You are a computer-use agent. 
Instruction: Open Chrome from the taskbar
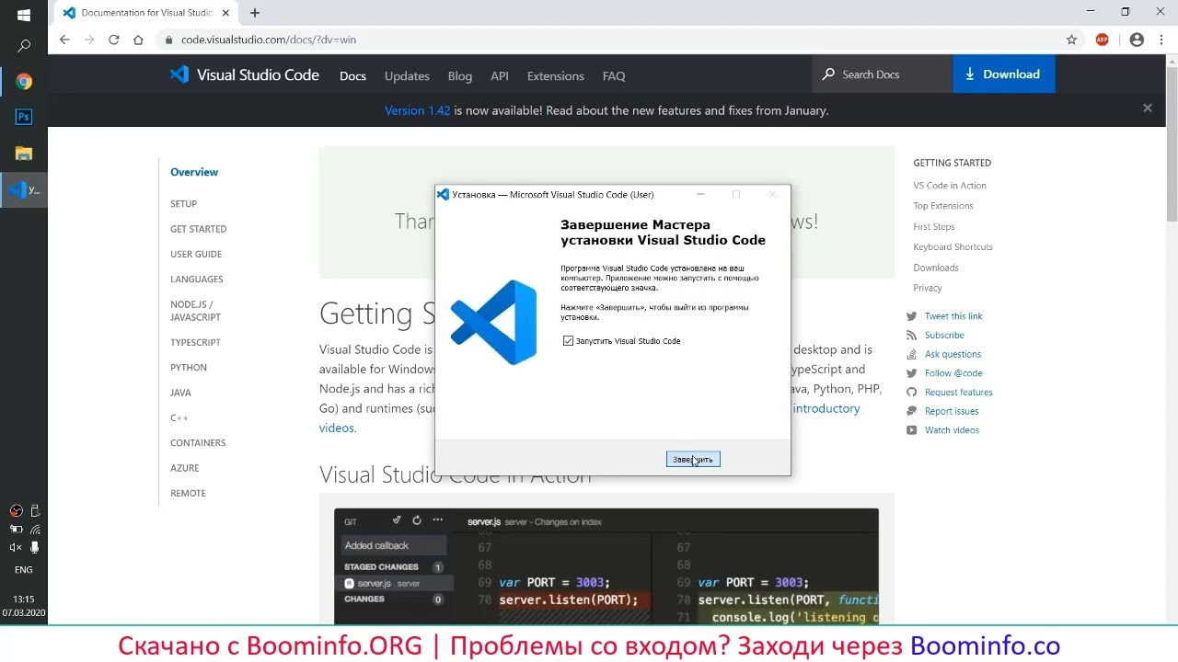[24, 82]
